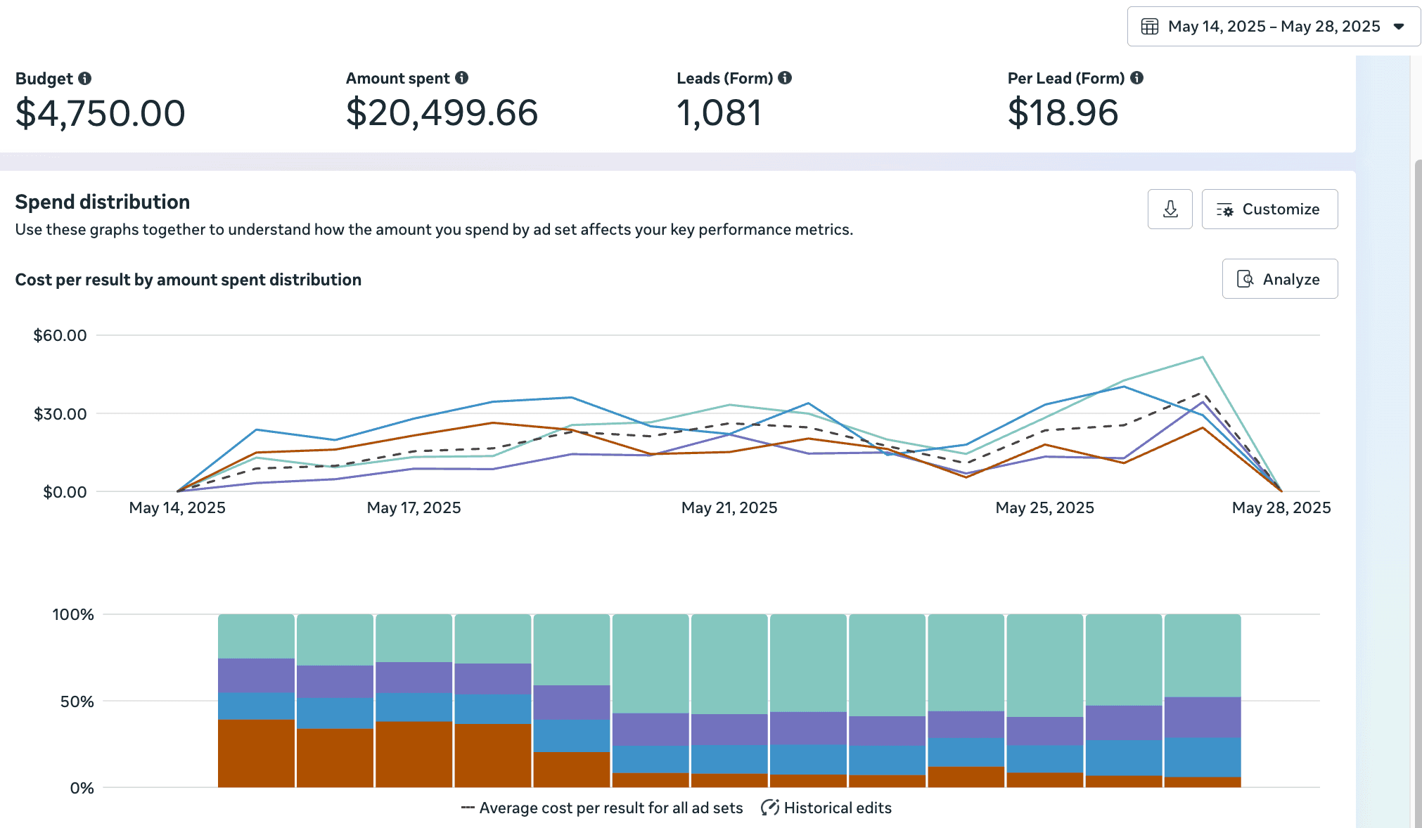This screenshot has width=1422, height=828.
Task: Open the date range picker dropdown
Action: pos(1273,27)
